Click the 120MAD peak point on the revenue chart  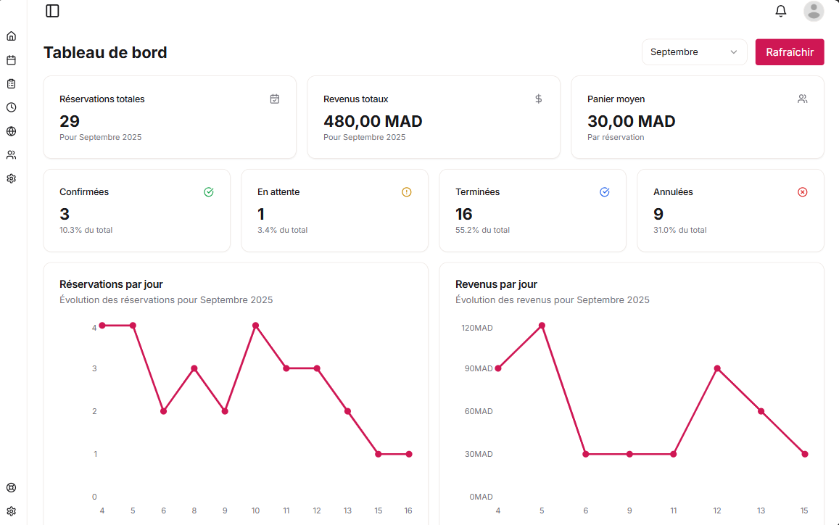542,326
